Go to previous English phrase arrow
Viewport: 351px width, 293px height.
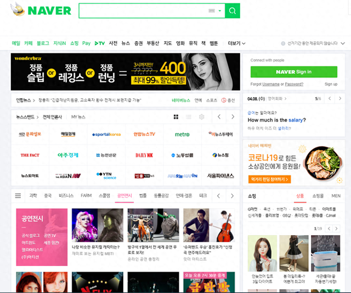coord(330,98)
